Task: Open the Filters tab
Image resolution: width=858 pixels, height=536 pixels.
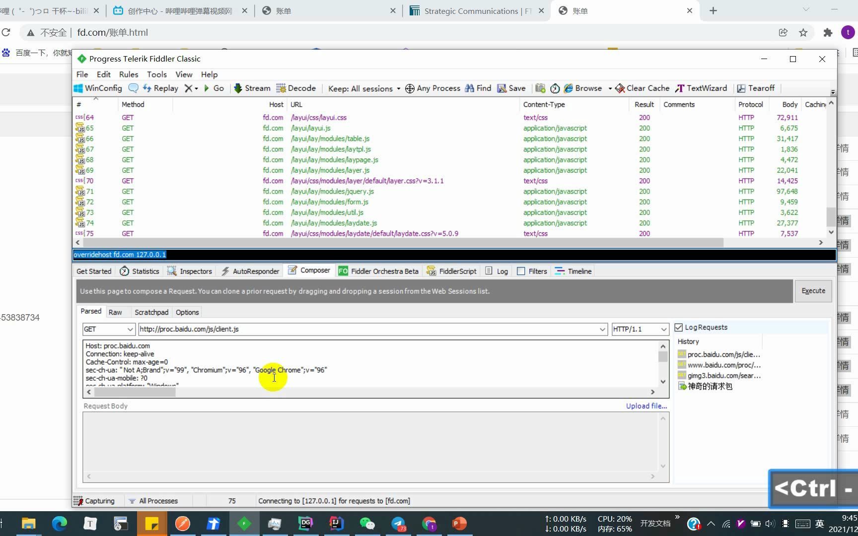Action: 532,271
